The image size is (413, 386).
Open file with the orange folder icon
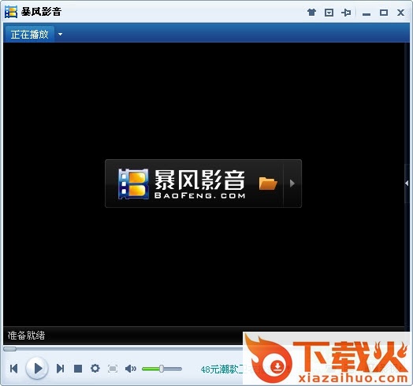click(268, 184)
